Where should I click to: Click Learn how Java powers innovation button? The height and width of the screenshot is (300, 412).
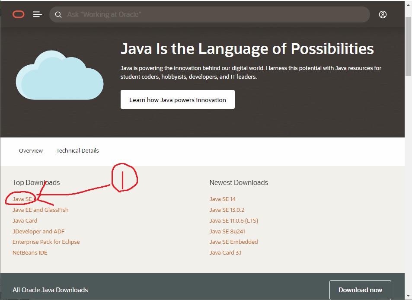tap(178, 99)
